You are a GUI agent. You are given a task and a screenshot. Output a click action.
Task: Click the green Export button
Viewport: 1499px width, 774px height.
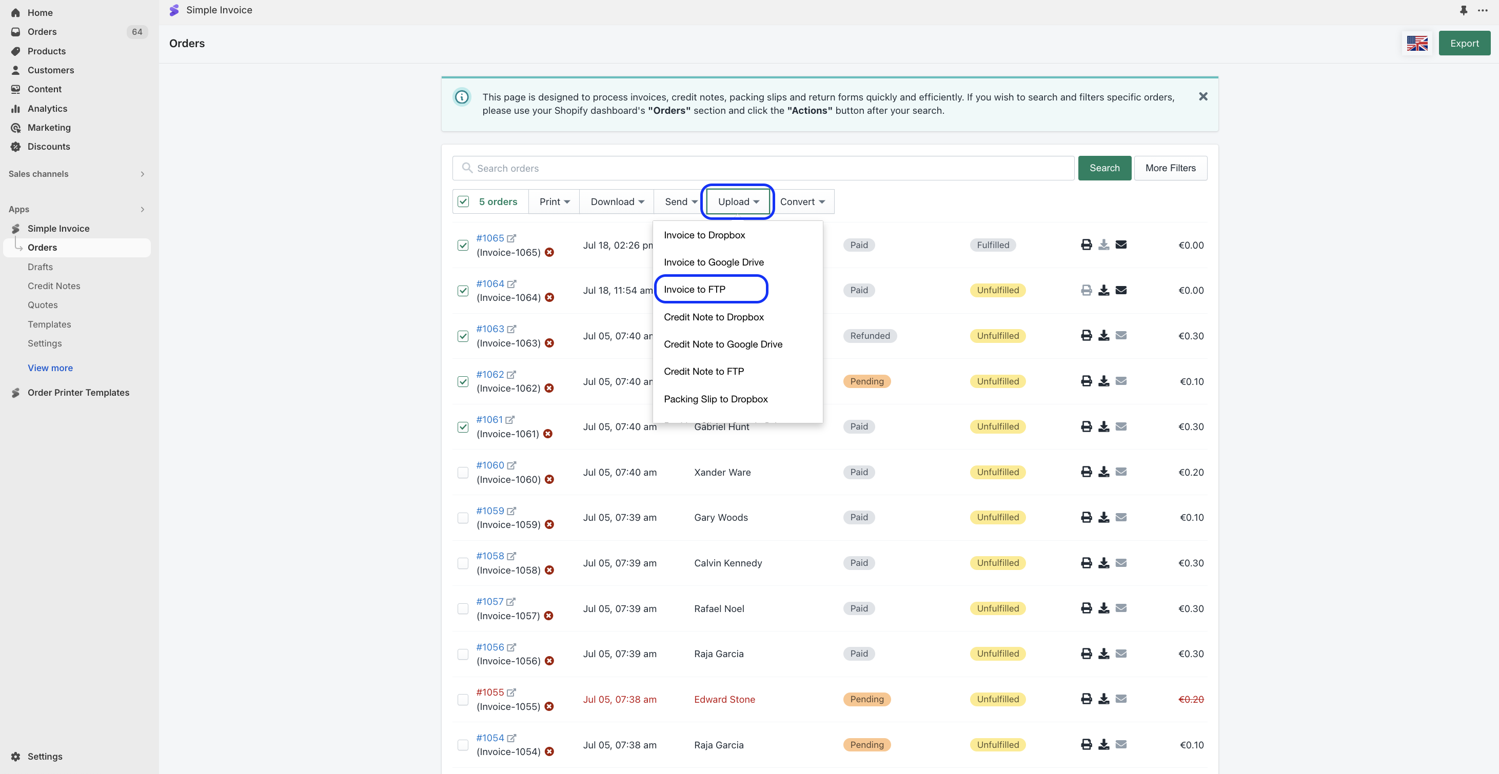tap(1464, 44)
